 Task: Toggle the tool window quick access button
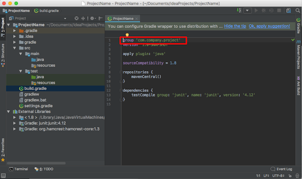pos(3,175)
